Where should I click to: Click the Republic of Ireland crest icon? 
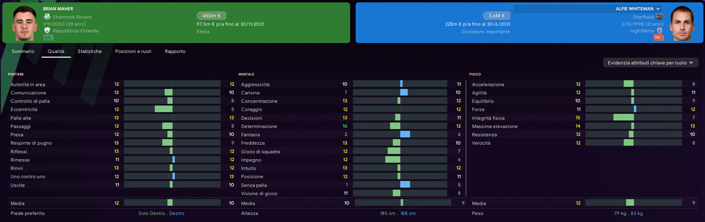47,30
